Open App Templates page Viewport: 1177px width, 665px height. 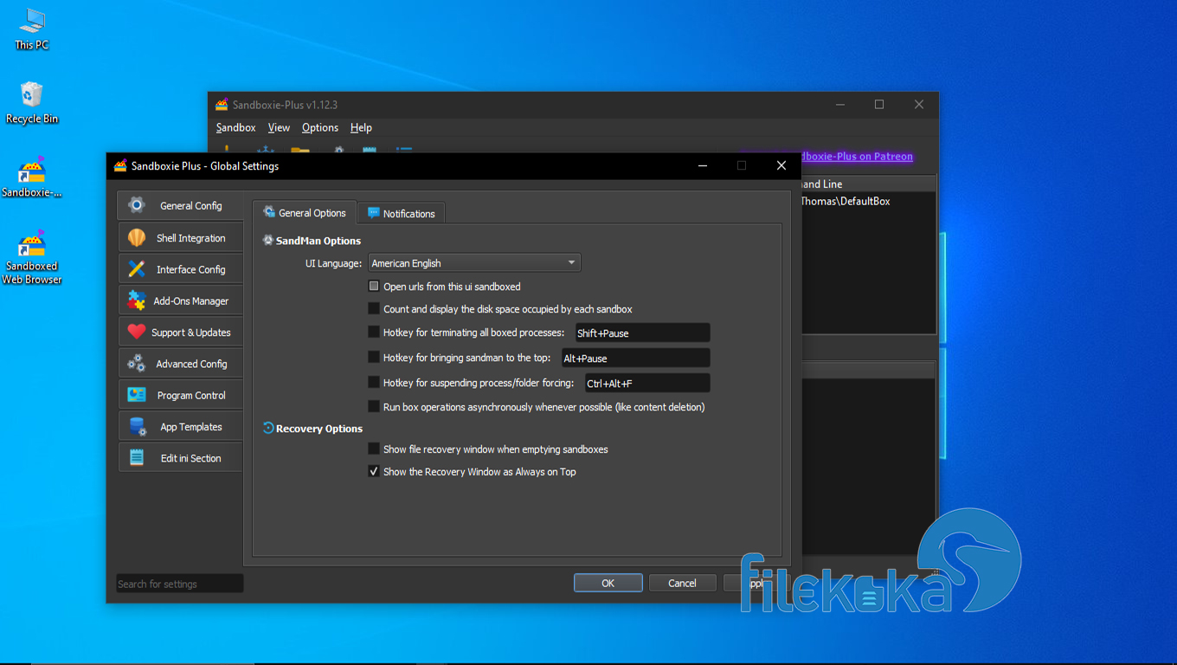click(180, 427)
